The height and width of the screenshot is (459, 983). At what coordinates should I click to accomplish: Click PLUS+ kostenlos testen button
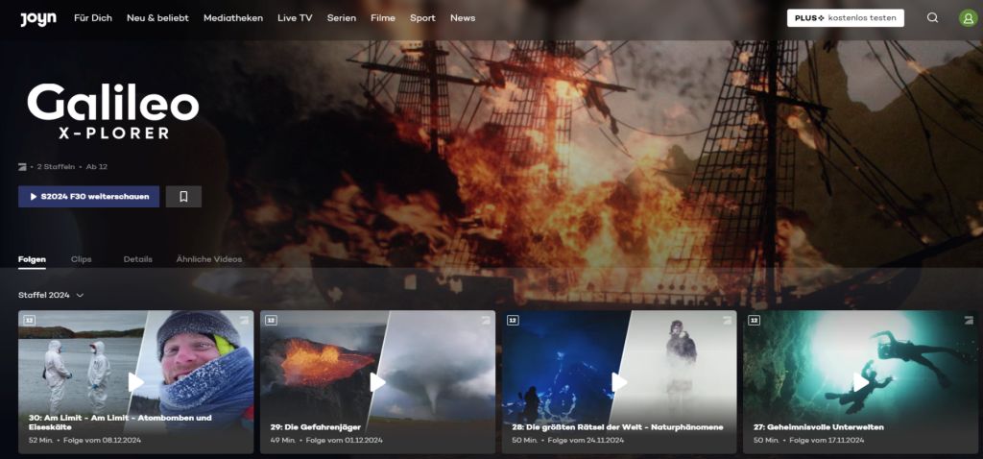(x=845, y=18)
